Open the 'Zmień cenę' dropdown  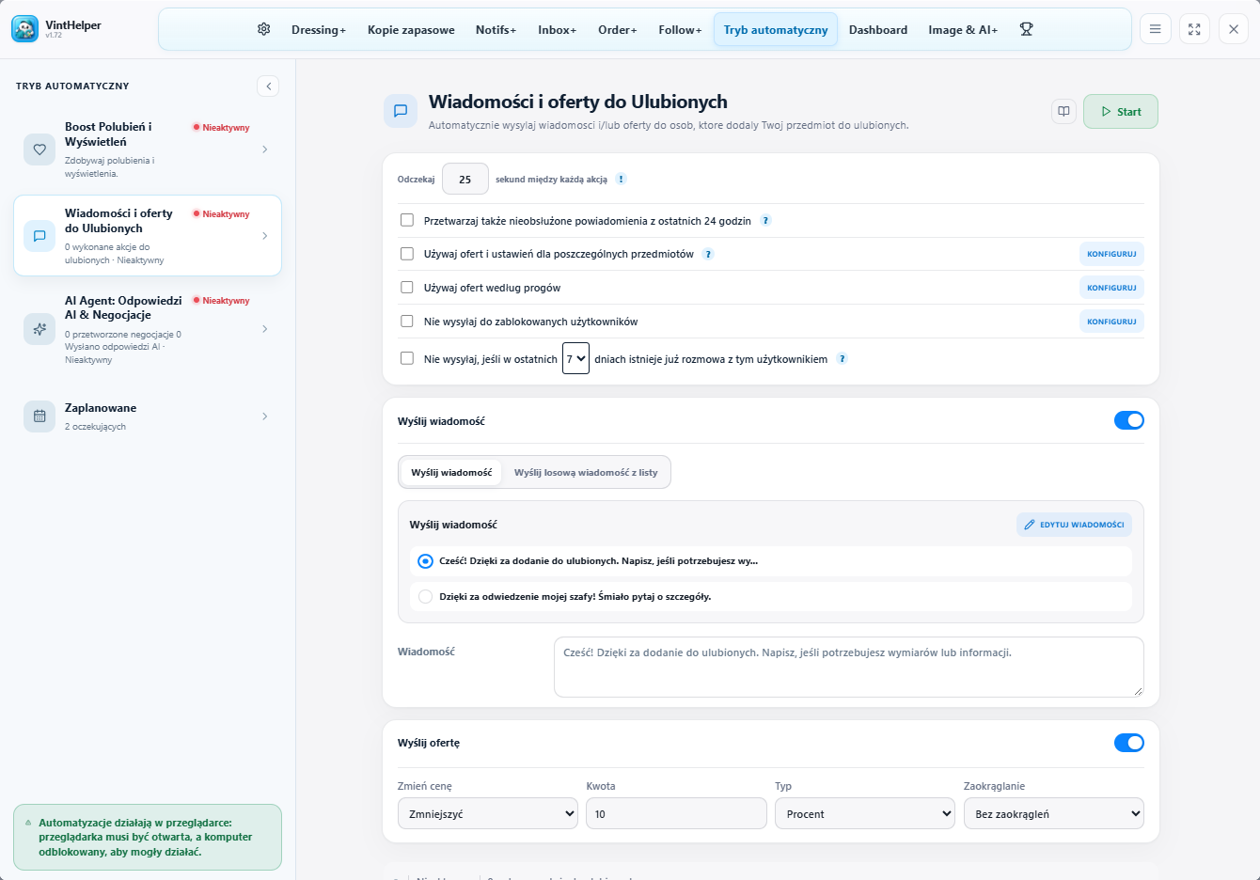click(x=488, y=813)
